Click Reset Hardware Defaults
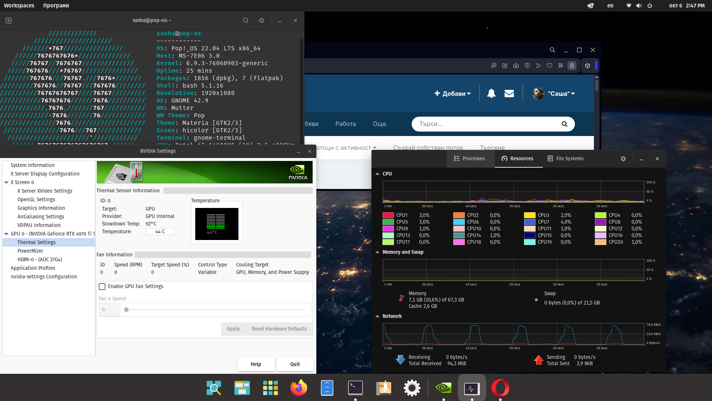 coord(279,329)
